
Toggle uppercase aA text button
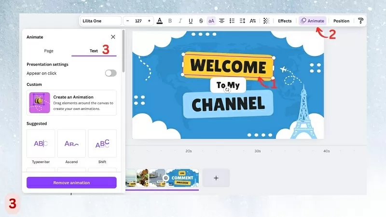click(211, 21)
